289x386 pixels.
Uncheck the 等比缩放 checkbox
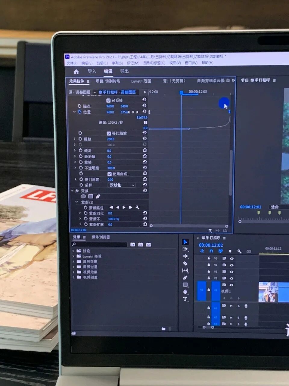[109, 133]
